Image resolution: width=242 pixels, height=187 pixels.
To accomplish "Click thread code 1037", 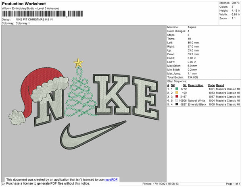I will pyautogui.click(x=212, y=97).
